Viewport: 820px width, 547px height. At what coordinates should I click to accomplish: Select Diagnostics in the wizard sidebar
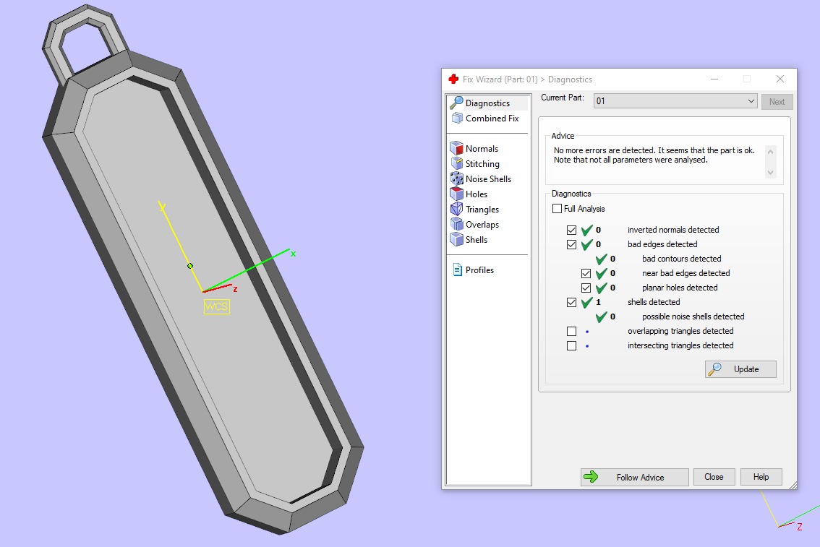click(488, 103)
